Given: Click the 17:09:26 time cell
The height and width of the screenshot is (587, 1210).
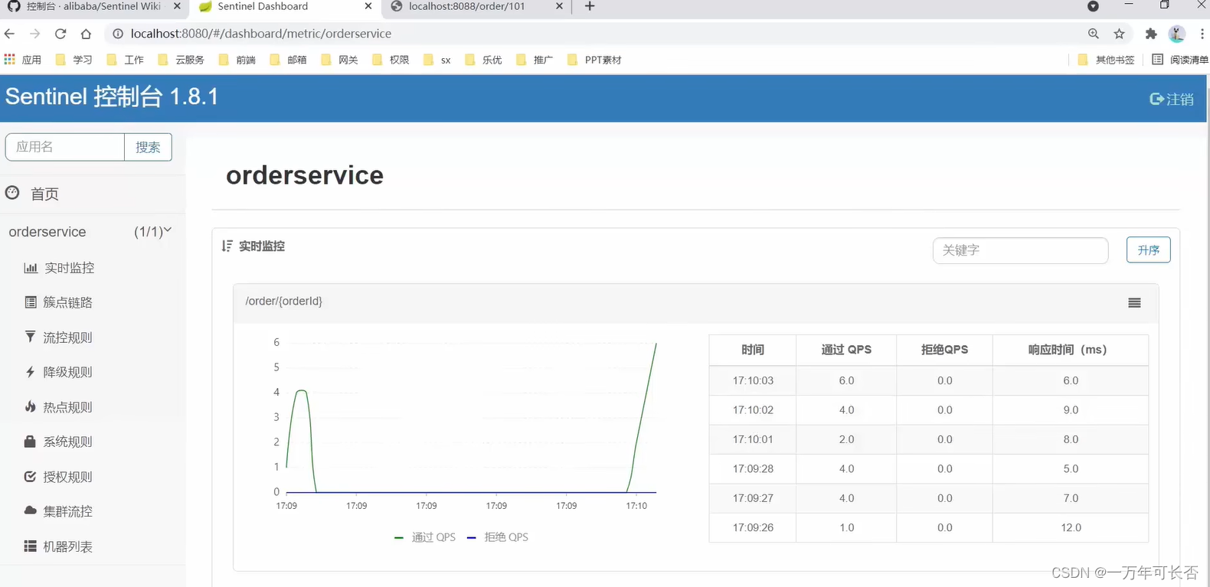Looking at the screenshot, I should click(x=753, y=527).
